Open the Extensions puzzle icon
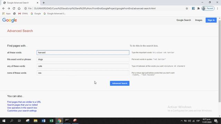Viewport: 221px width, 124px height. [199, 8]
